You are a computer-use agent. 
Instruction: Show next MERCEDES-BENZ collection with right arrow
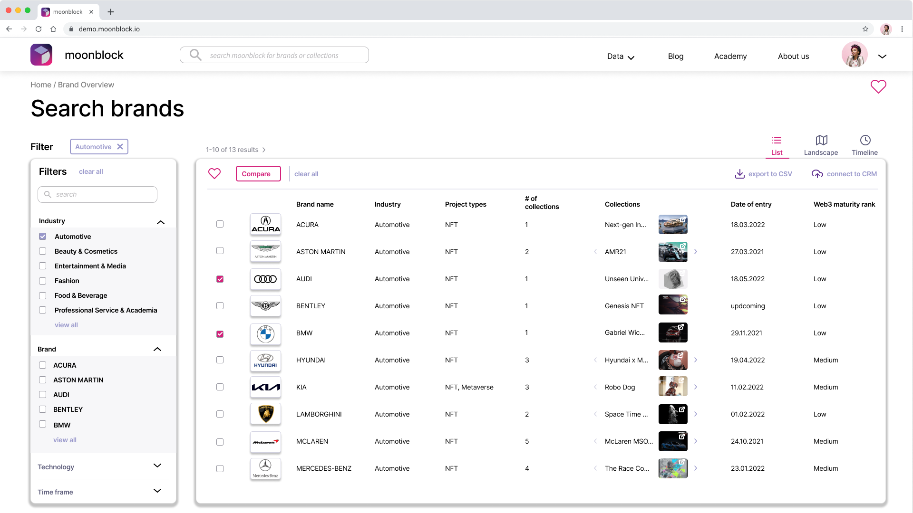[696, 468]
